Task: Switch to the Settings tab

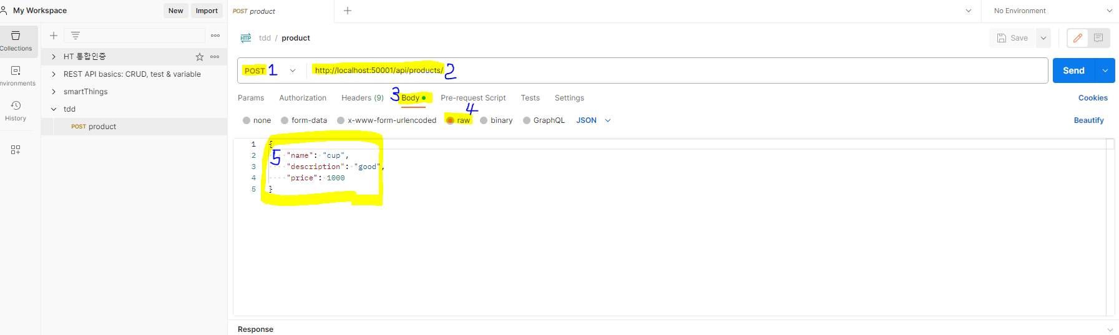Action: coord(569,98)
